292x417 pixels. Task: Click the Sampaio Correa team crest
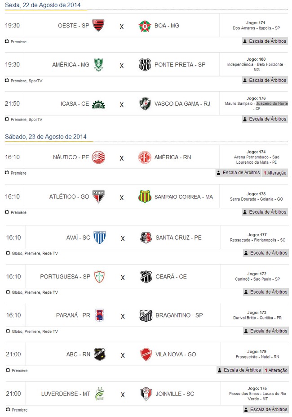click(x=145, y=197)
